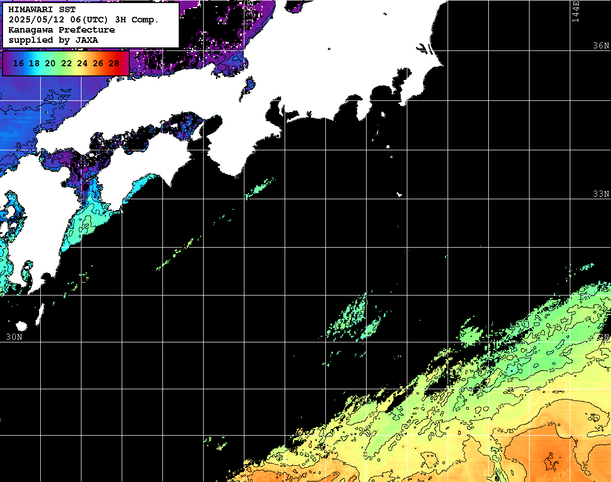Click the 30N latitude label on left edge
This screenshot has width=611, height=482.
pos(14,337)
